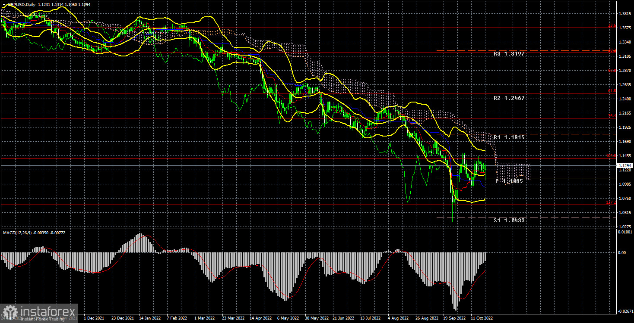
Task: Select the R3 1.3197 pivot label
Action: coord(509,54)
